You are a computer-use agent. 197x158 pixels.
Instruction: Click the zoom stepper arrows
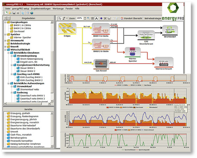[x=85, y=18]
